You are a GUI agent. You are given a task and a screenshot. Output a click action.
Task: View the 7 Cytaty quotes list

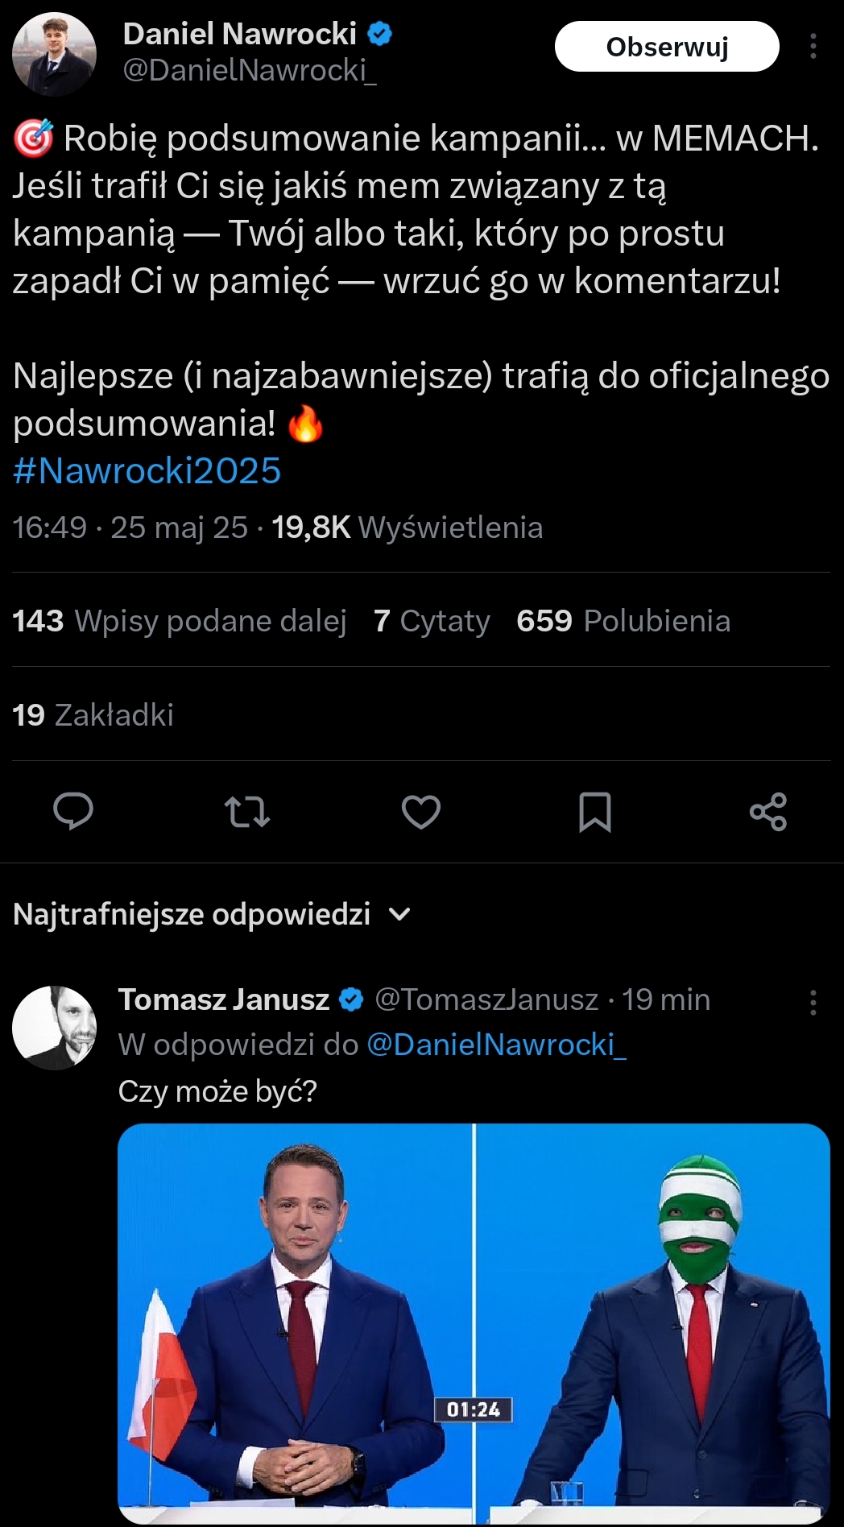click(x=432, y=621)
